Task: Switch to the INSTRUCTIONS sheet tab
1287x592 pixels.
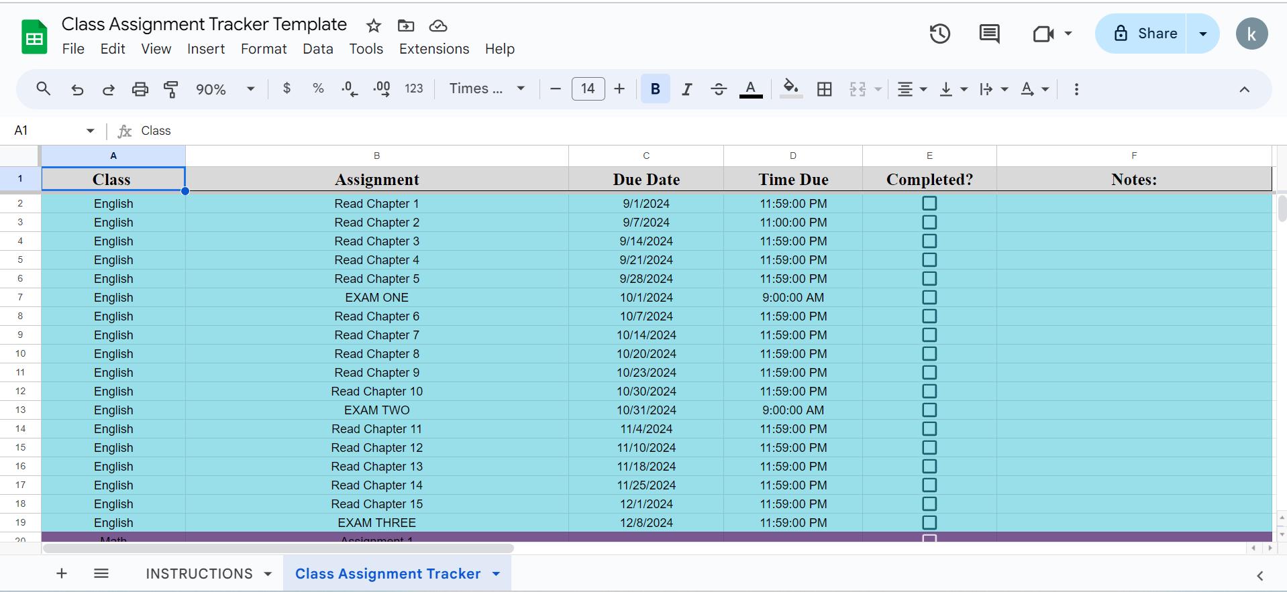Action: coord(199,574)
